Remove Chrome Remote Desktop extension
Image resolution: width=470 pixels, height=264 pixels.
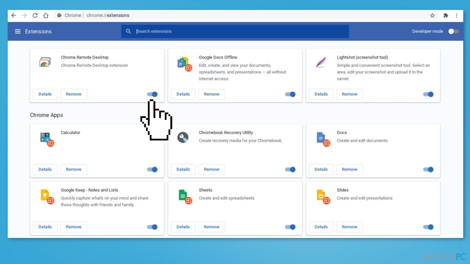[73, 94]
